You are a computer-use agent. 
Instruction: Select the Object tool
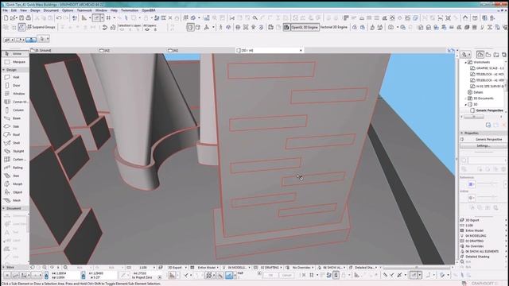pyautogui.click(x=14, y=192)
